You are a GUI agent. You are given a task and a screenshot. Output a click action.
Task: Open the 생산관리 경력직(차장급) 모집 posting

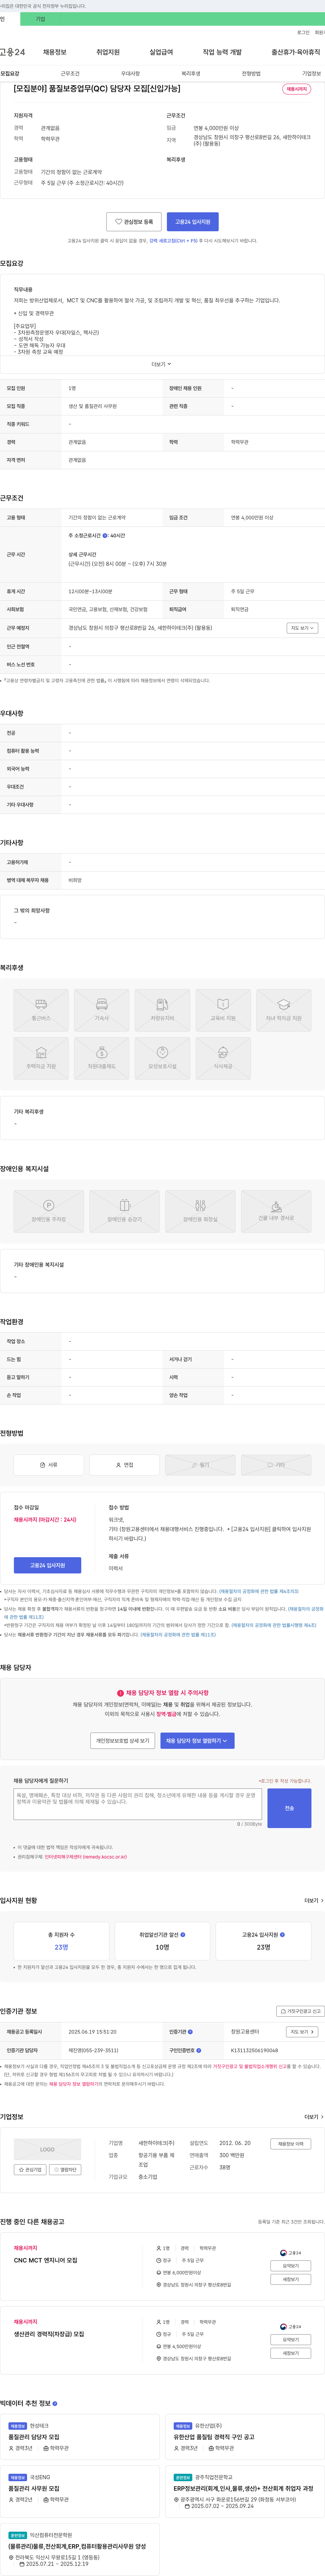pyautogui.click(x=49, y=2334)
